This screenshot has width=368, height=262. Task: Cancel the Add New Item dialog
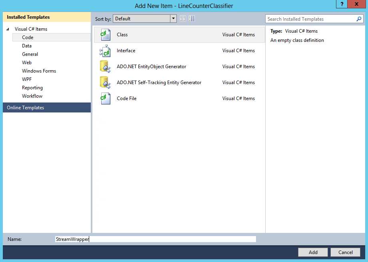coord(345,252)
